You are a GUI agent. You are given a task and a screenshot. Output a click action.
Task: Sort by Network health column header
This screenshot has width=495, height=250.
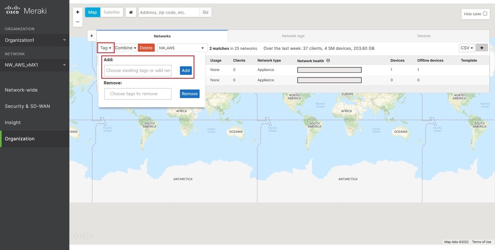click(x=311, y=61)
